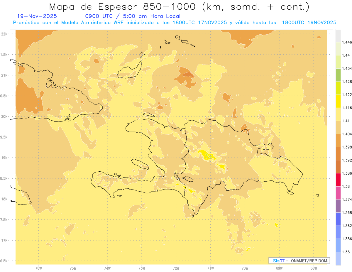The image size is (352, 272).
Task: Click the longitude label '70W'
Action: [245, 268]
